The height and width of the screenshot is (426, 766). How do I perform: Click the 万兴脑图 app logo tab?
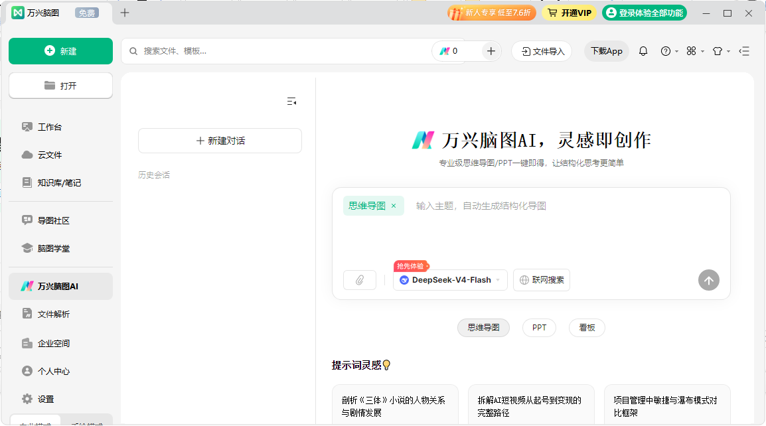point(35,13)
